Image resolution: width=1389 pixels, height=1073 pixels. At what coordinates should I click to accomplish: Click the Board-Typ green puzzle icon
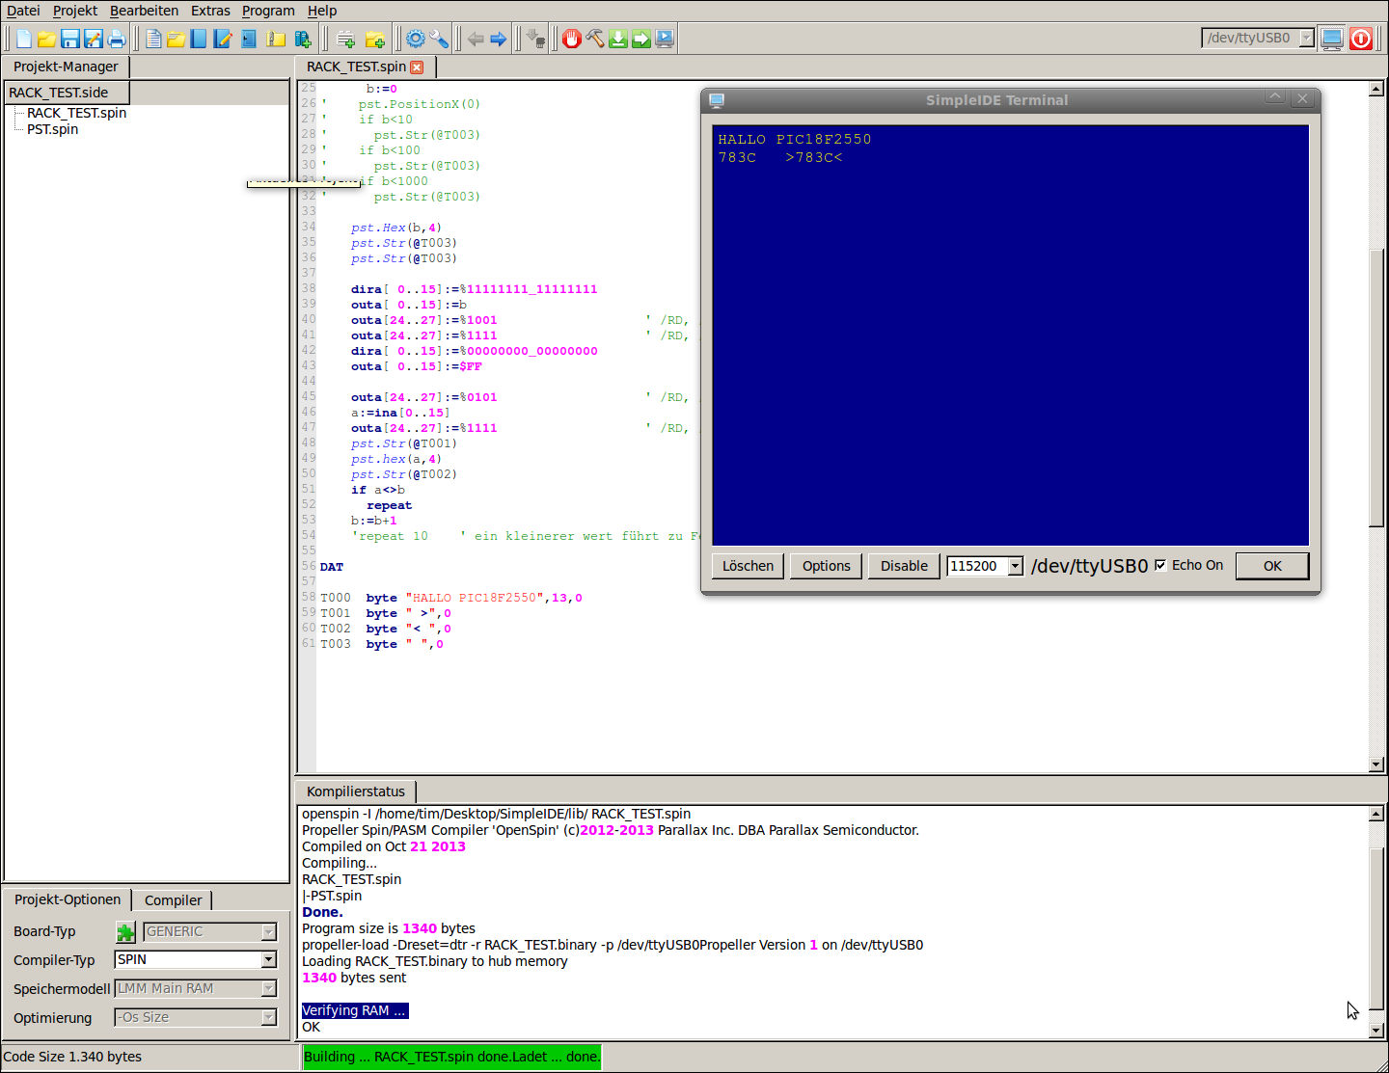click(125, 932)
